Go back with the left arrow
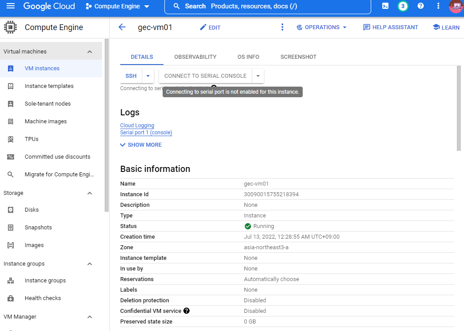 point(122,27)
